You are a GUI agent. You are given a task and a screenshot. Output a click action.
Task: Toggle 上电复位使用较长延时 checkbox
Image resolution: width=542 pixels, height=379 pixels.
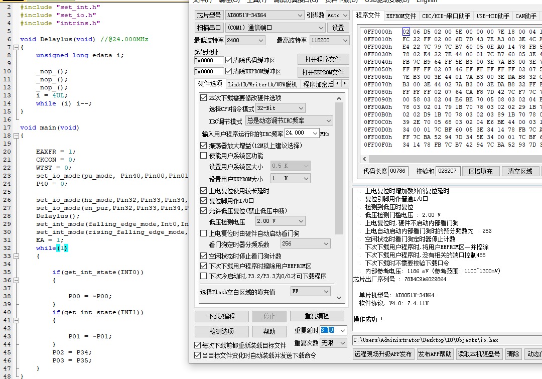[x=204, y=191]
